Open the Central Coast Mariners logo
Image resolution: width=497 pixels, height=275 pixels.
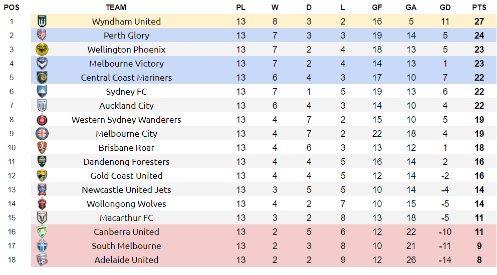(42, 77)
